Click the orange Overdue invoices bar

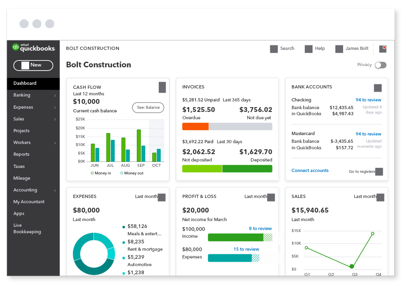click(x=196, y=126)
